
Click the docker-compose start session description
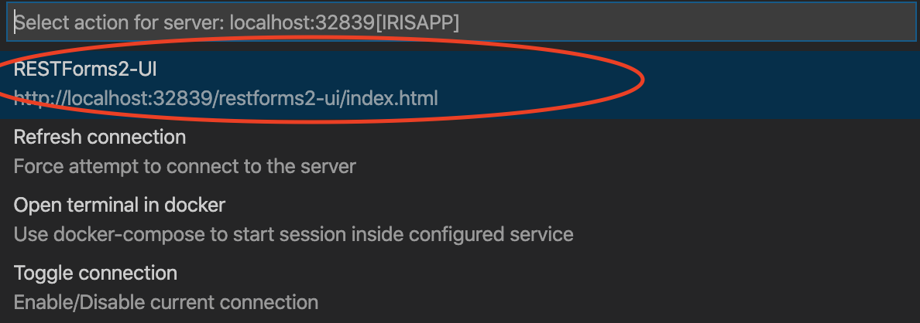294,233
